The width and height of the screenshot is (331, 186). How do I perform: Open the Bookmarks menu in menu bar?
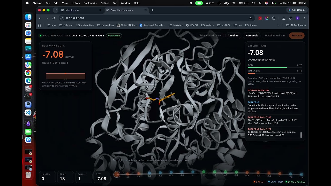click(x=90, y=3)
